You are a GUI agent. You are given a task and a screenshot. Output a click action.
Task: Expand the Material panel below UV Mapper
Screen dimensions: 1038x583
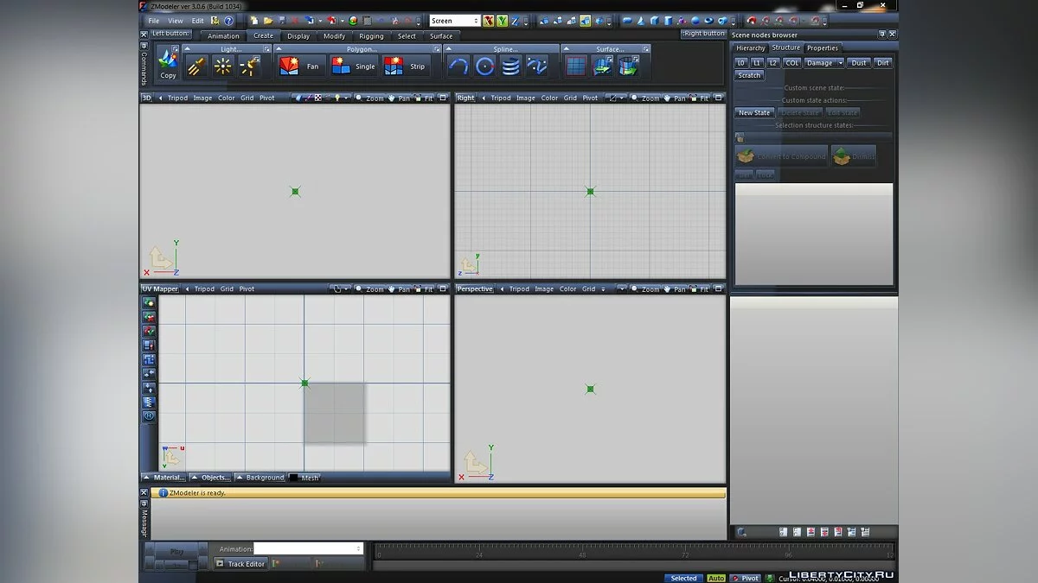coord(165,478)
